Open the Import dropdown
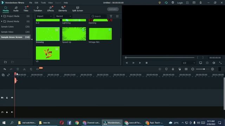 tap(44, 16)
